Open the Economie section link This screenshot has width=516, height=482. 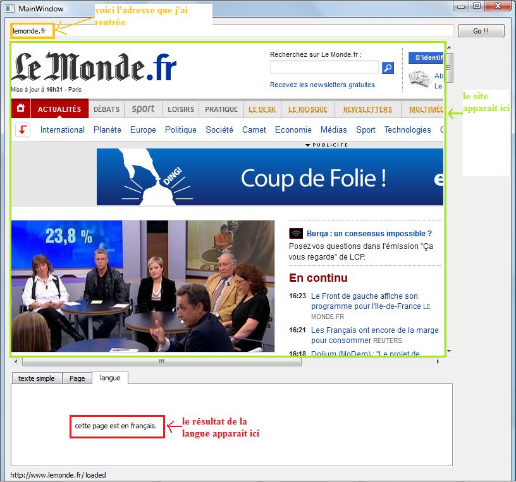click(x=293, y=130)
